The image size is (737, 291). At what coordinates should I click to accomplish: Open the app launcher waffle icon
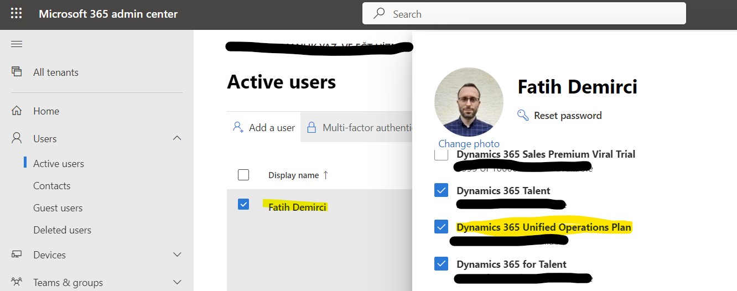pos(17,14)
